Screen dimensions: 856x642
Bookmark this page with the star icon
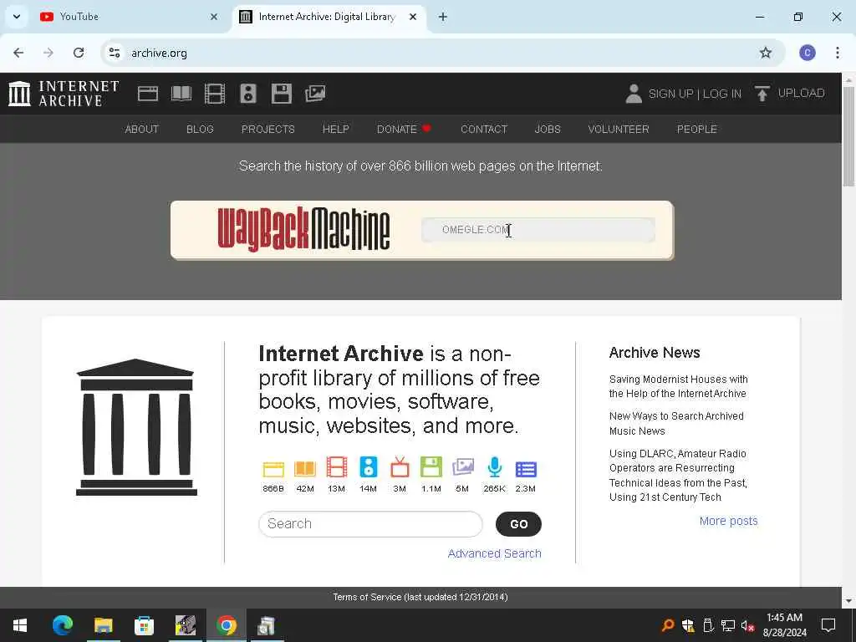point(766,53)
